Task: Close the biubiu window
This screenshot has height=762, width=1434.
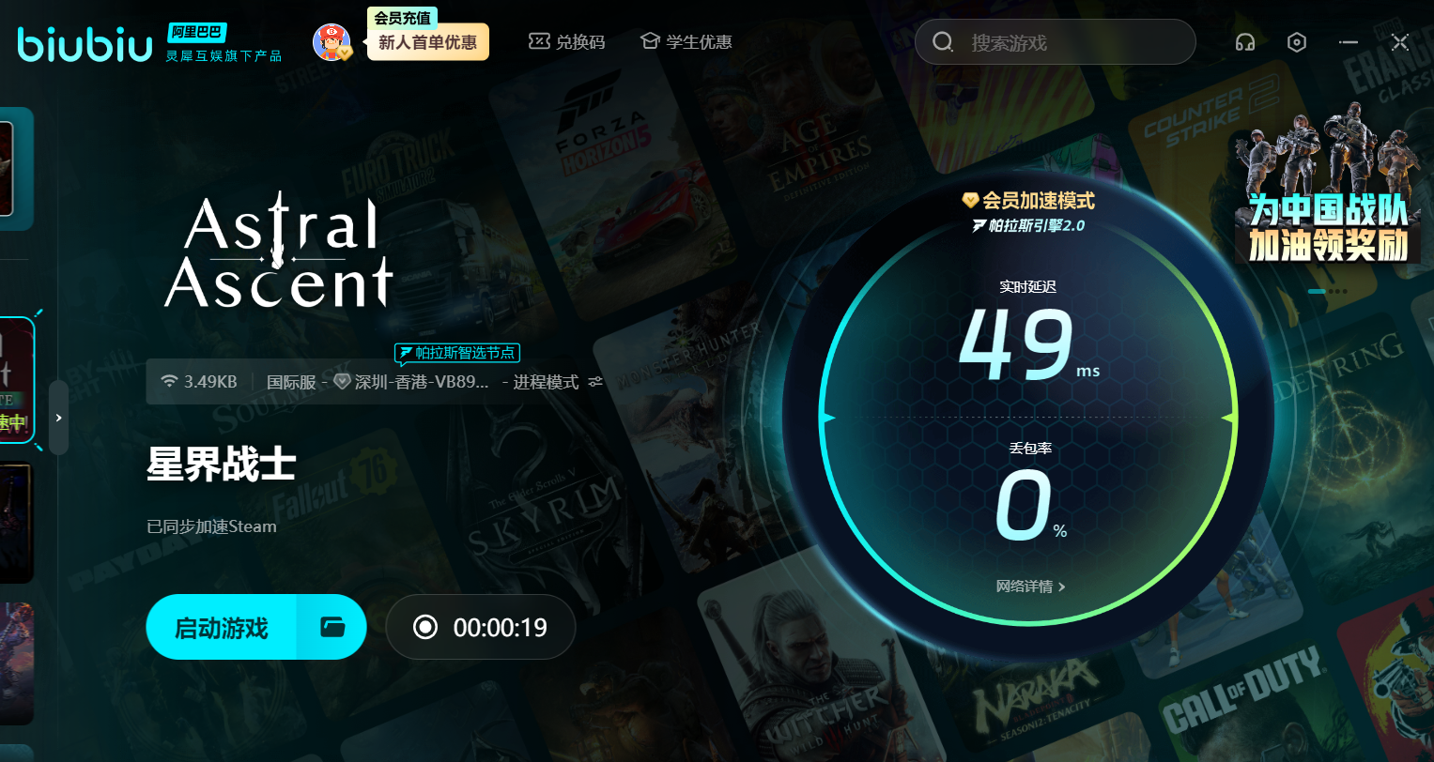Action: point(1400,42)
